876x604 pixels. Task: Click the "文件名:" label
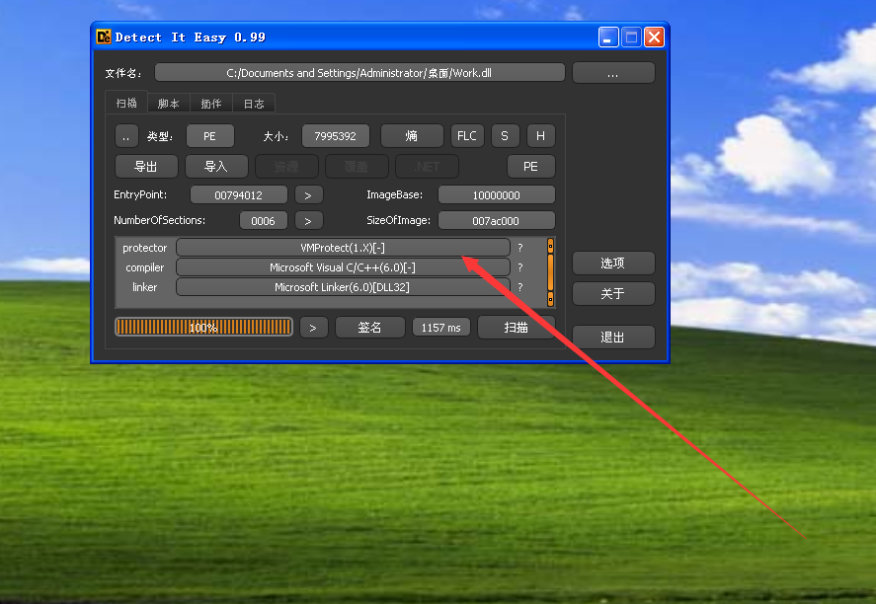[x=123, y=73]
